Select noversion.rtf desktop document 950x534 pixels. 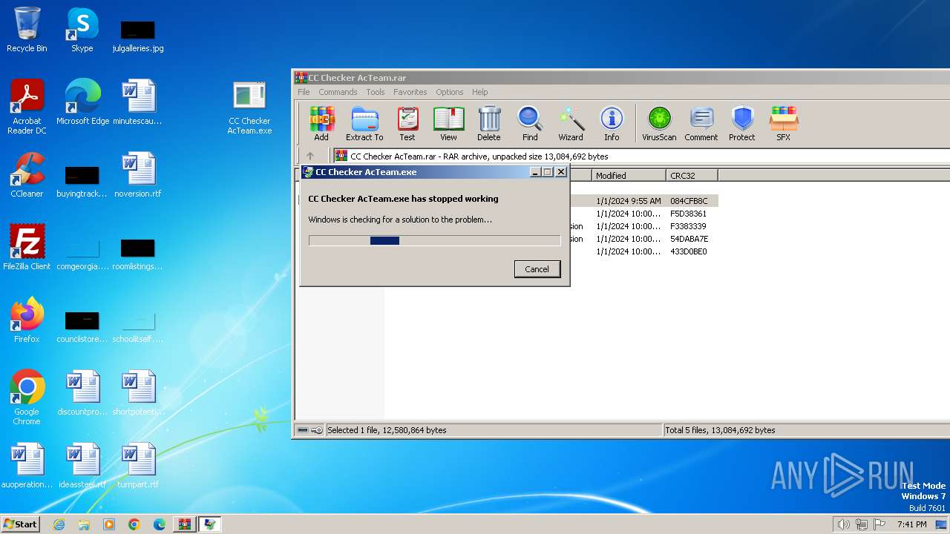pyautogui.click(x=138, y=175)
